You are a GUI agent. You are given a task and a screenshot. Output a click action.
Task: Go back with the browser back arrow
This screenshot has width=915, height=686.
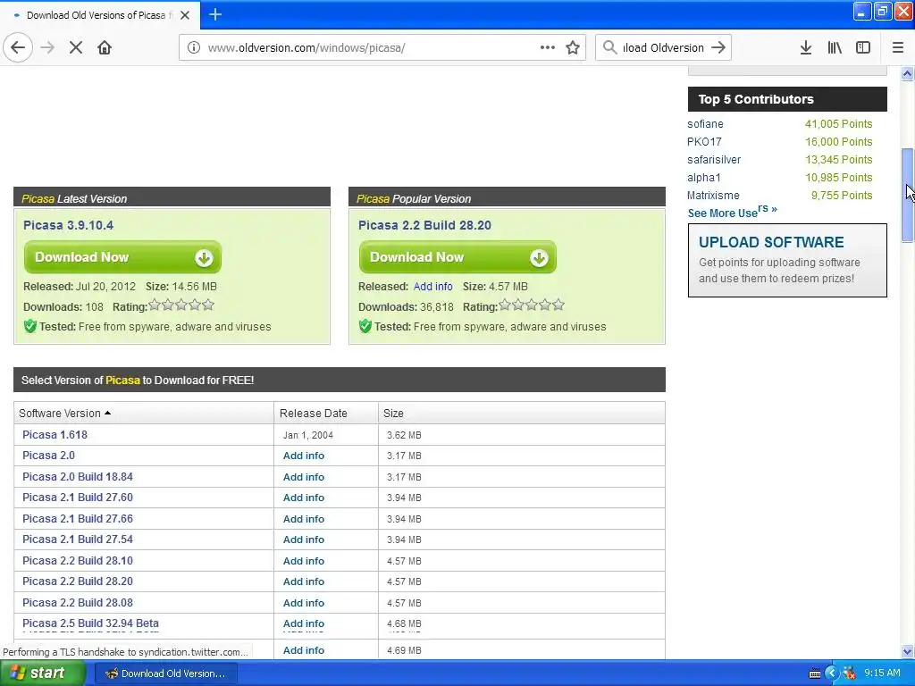(x=18, y=47)
